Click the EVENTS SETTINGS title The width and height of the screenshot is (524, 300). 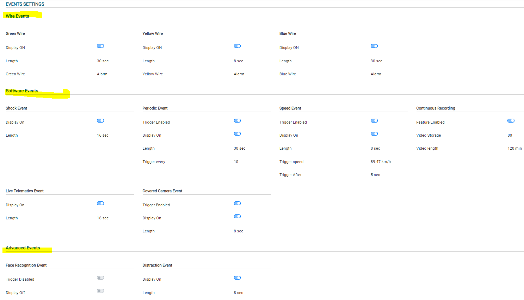pos(25,4)
